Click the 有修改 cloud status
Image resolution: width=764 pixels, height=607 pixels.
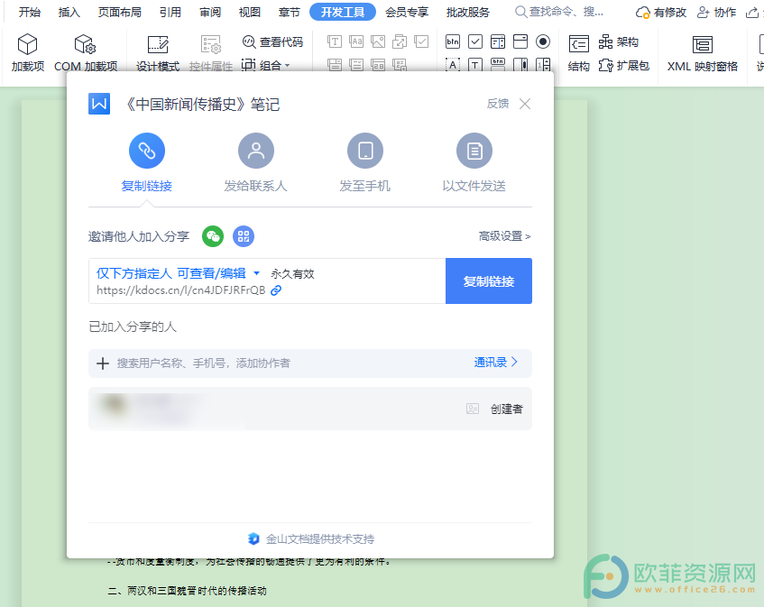(x=660, y=13)
